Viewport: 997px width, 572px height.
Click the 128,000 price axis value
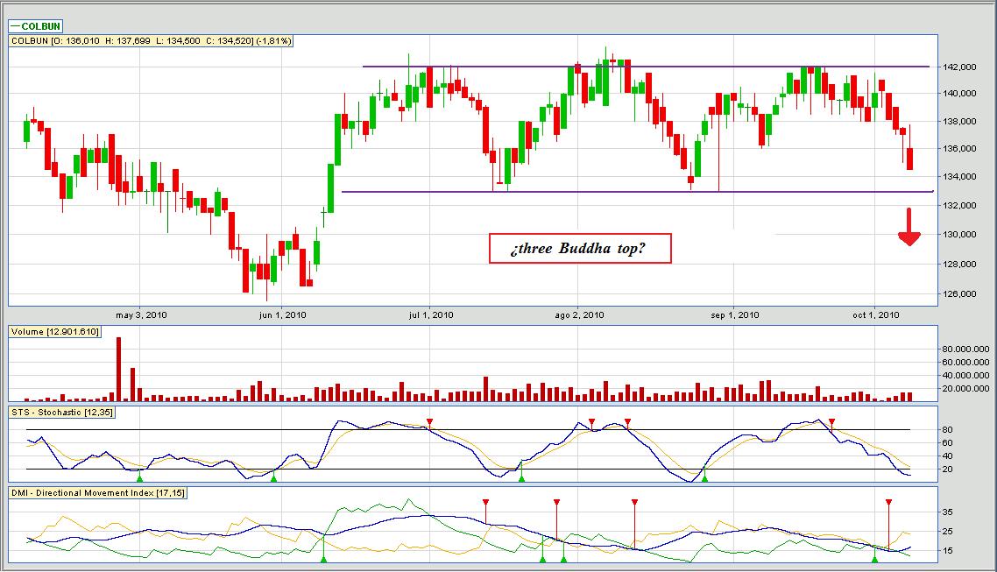point(959,265)
